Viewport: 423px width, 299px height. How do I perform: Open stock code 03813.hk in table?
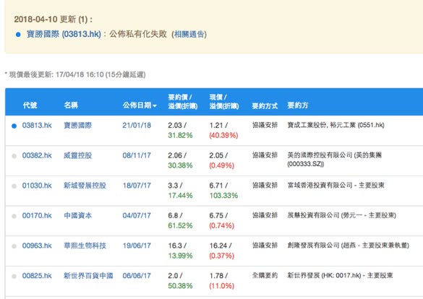point(37,125)
